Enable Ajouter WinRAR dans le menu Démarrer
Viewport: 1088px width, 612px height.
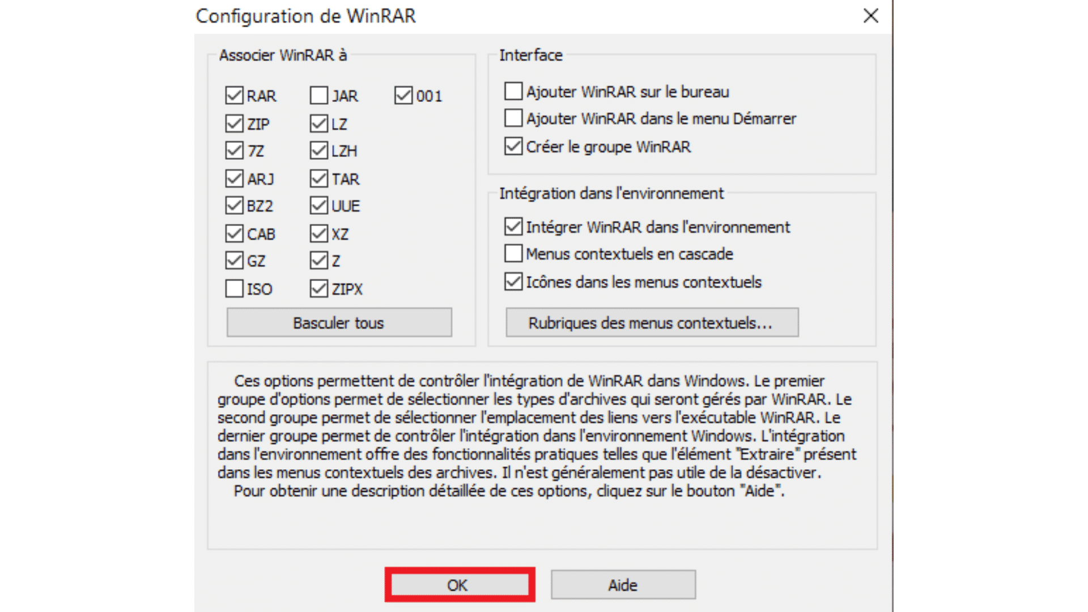coord(514,118)
